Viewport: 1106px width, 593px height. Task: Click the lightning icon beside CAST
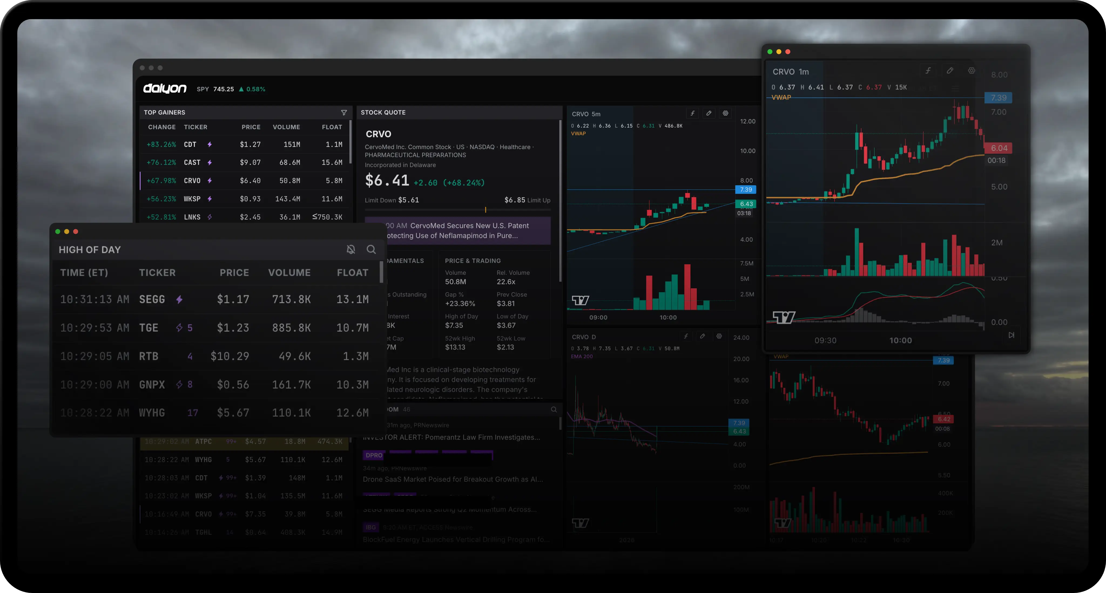click(210, 163)
